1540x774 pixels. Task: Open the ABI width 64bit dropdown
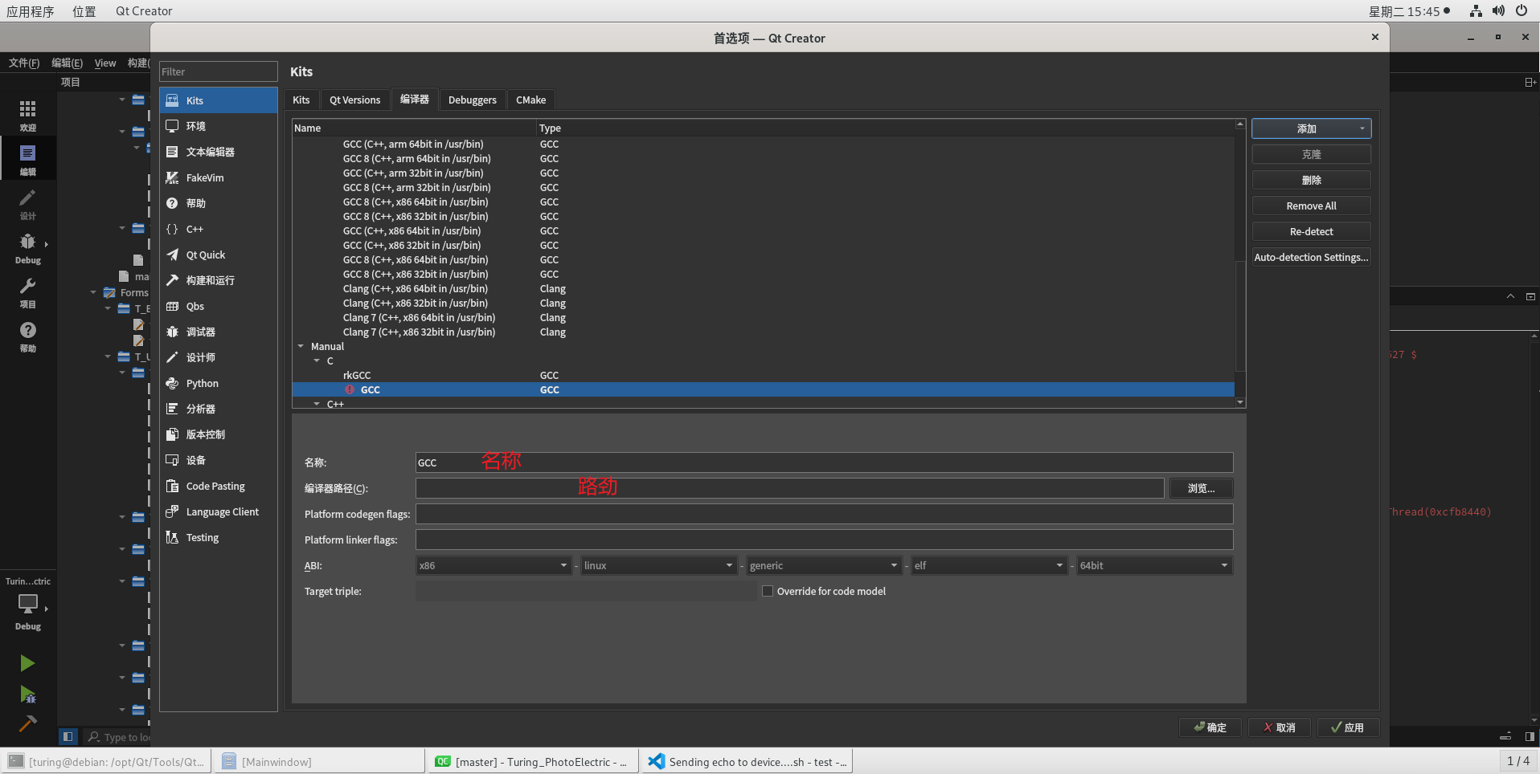click(1155, 565)
